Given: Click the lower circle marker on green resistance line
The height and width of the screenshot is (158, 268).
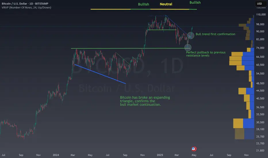Looking at the screenshot, I should pyautogui.click(x=188, y=47).
